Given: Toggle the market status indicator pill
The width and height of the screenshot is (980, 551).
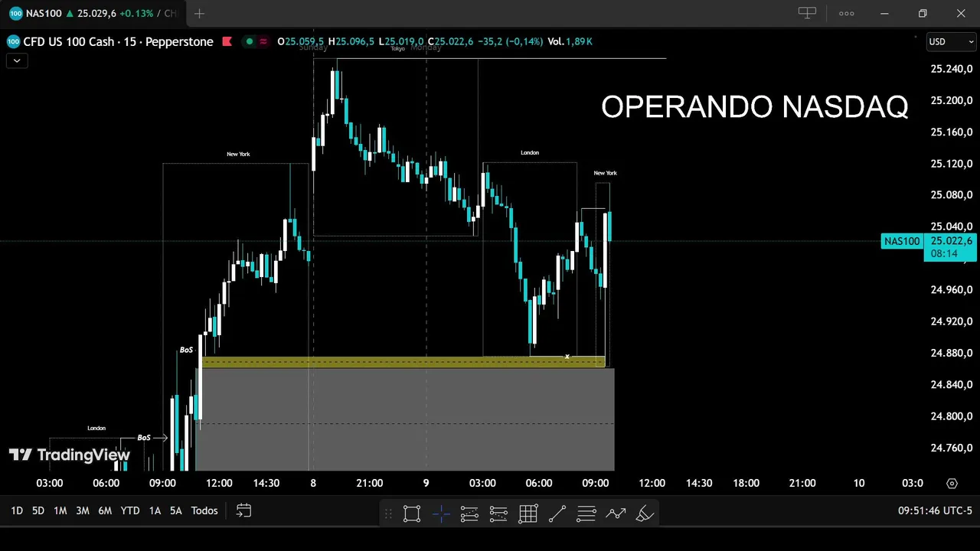Looking at the screenshot, I should click(256, 41).
